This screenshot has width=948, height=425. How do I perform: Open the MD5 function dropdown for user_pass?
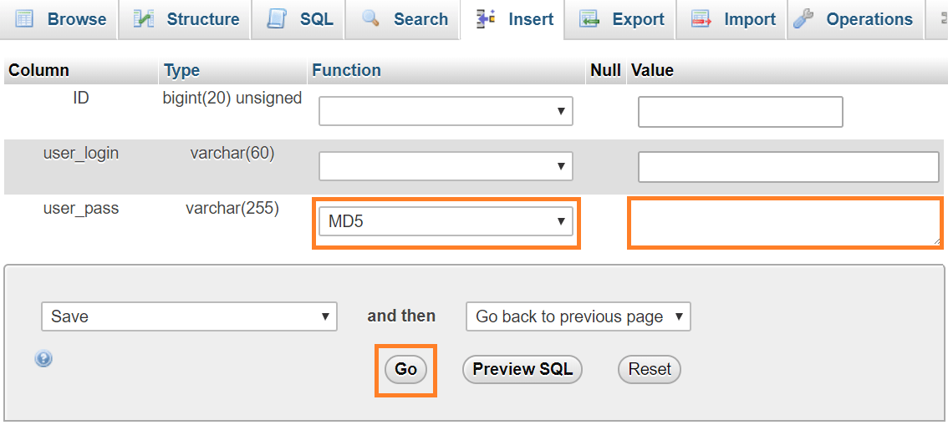[446, 221]
